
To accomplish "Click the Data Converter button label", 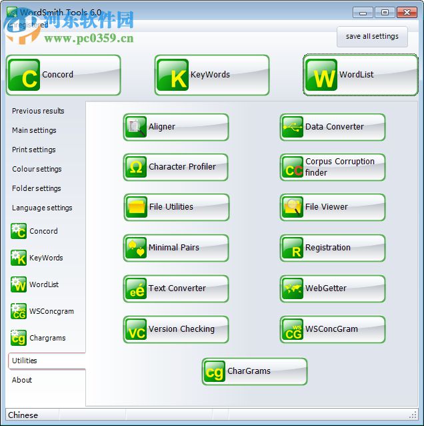I will [x=334, y=127].
